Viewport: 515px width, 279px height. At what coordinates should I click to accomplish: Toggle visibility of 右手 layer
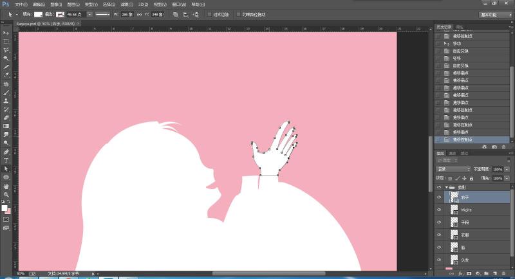439,197
